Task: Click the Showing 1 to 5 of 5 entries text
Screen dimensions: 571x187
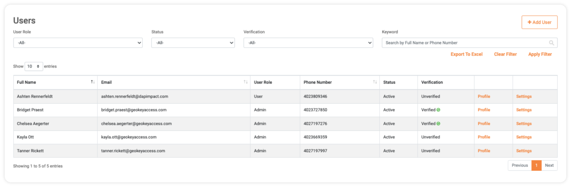Action: tap(38, 166)
